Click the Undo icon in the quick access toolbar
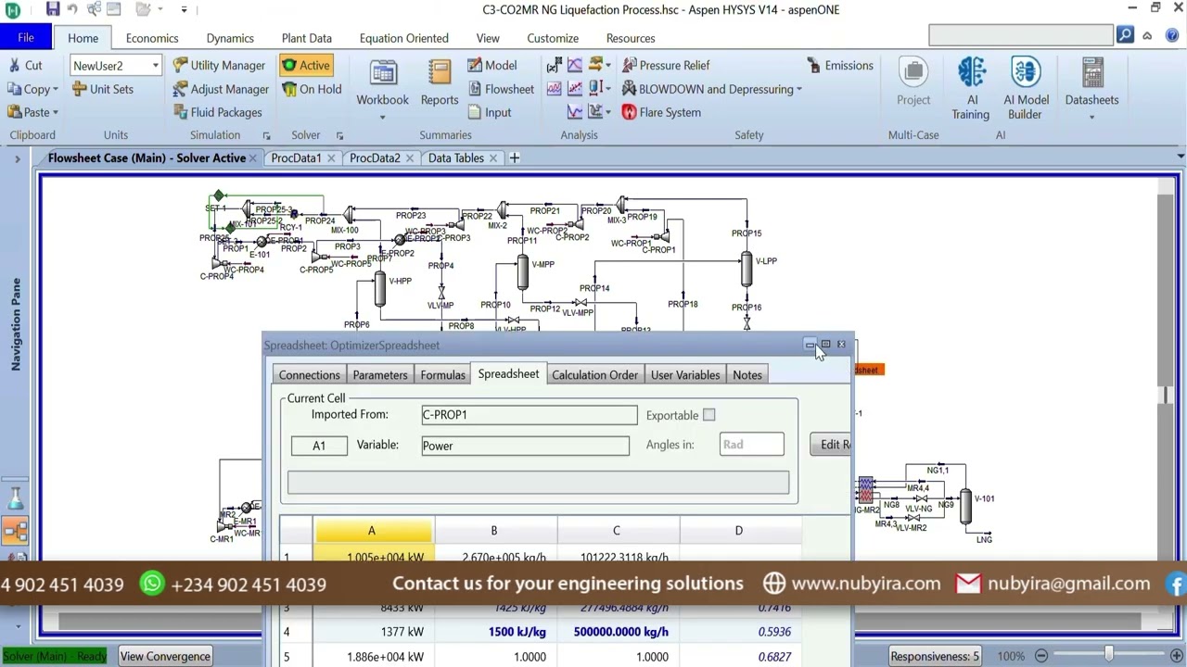The height and width of the screenshot is (667, 1187). pos(72,9)
